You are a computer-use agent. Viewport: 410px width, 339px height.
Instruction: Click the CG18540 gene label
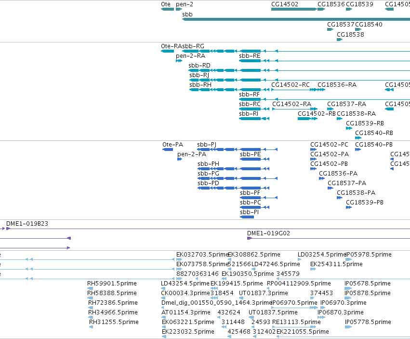[369, 24]
